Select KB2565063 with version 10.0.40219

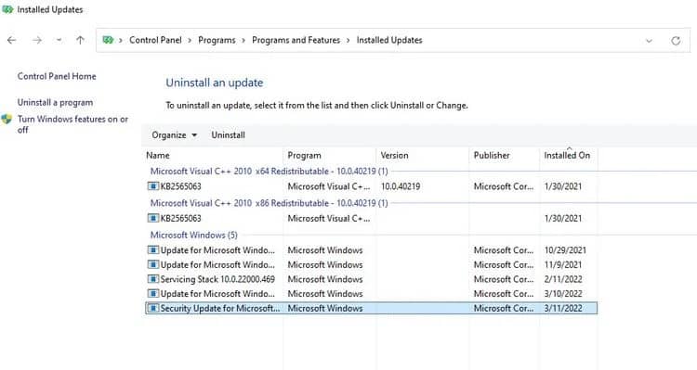(x=371, y=186)
